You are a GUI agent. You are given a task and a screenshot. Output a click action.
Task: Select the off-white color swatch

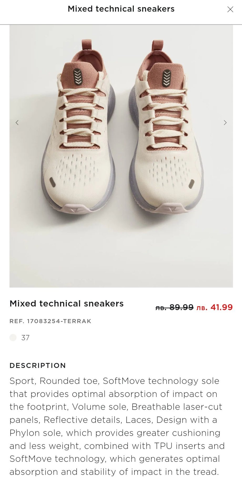13,338
